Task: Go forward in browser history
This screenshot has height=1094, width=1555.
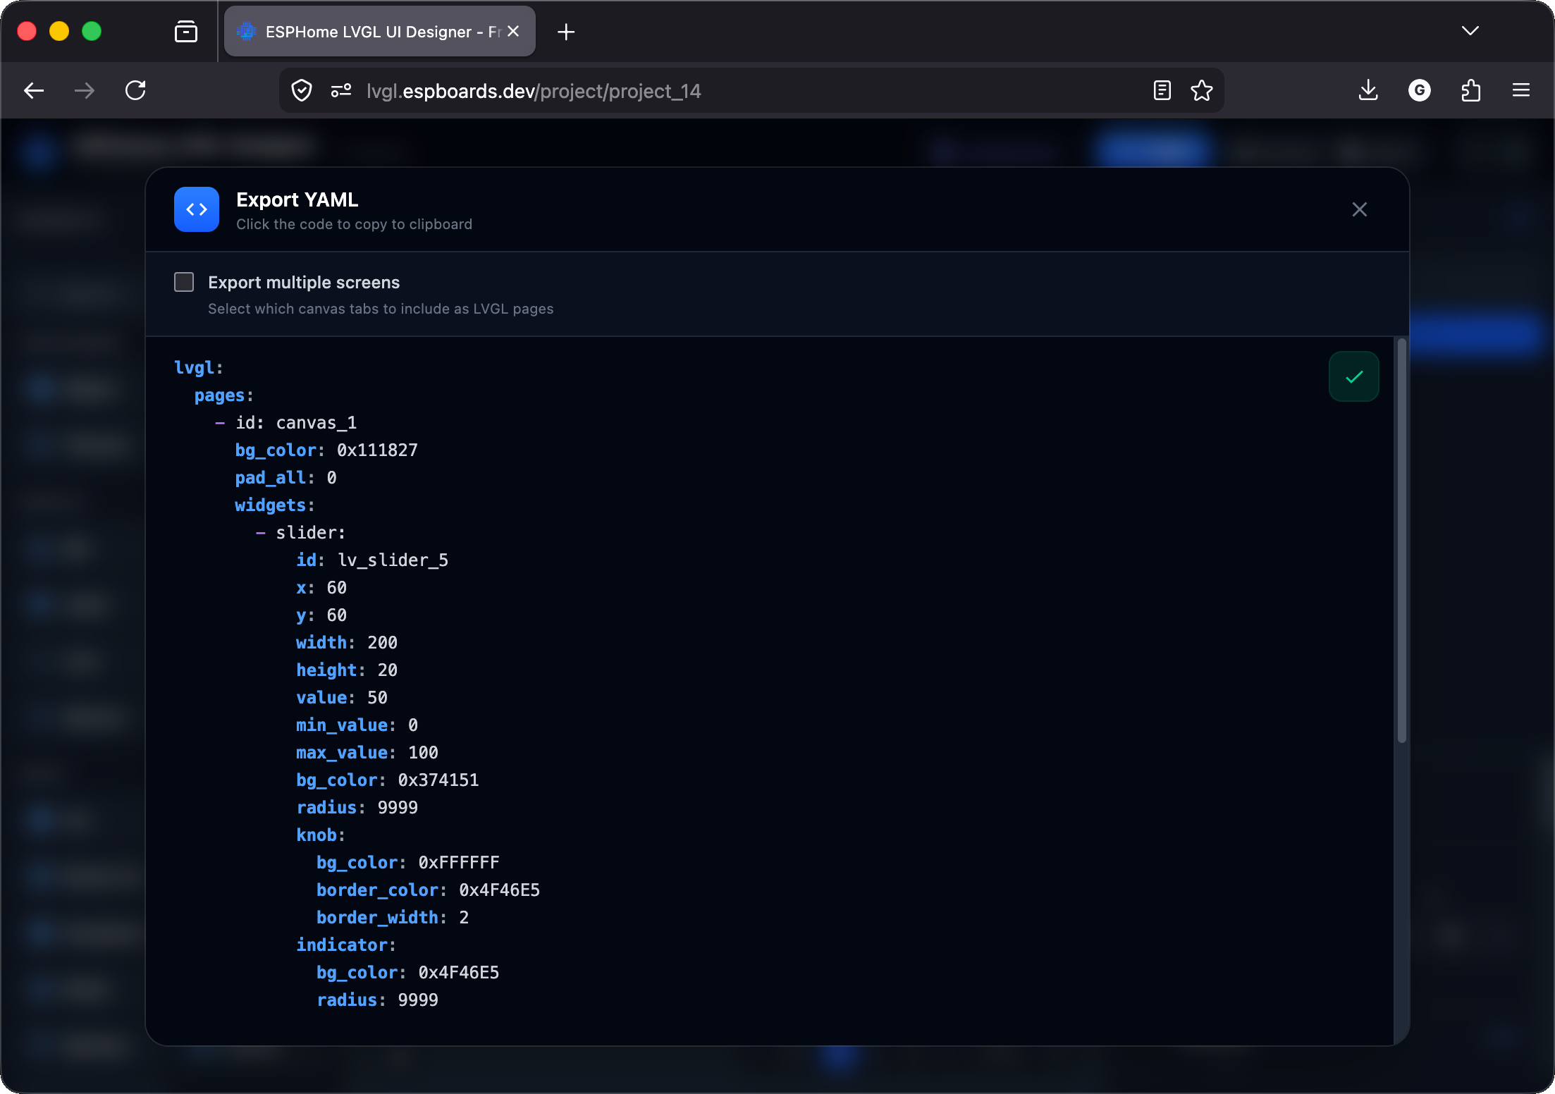Action: click(x=85, y=90)
